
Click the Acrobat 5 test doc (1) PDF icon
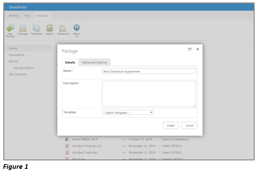coord(67,146)
